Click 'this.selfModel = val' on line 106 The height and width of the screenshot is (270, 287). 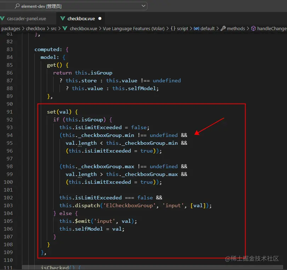[x=90, y=229]
